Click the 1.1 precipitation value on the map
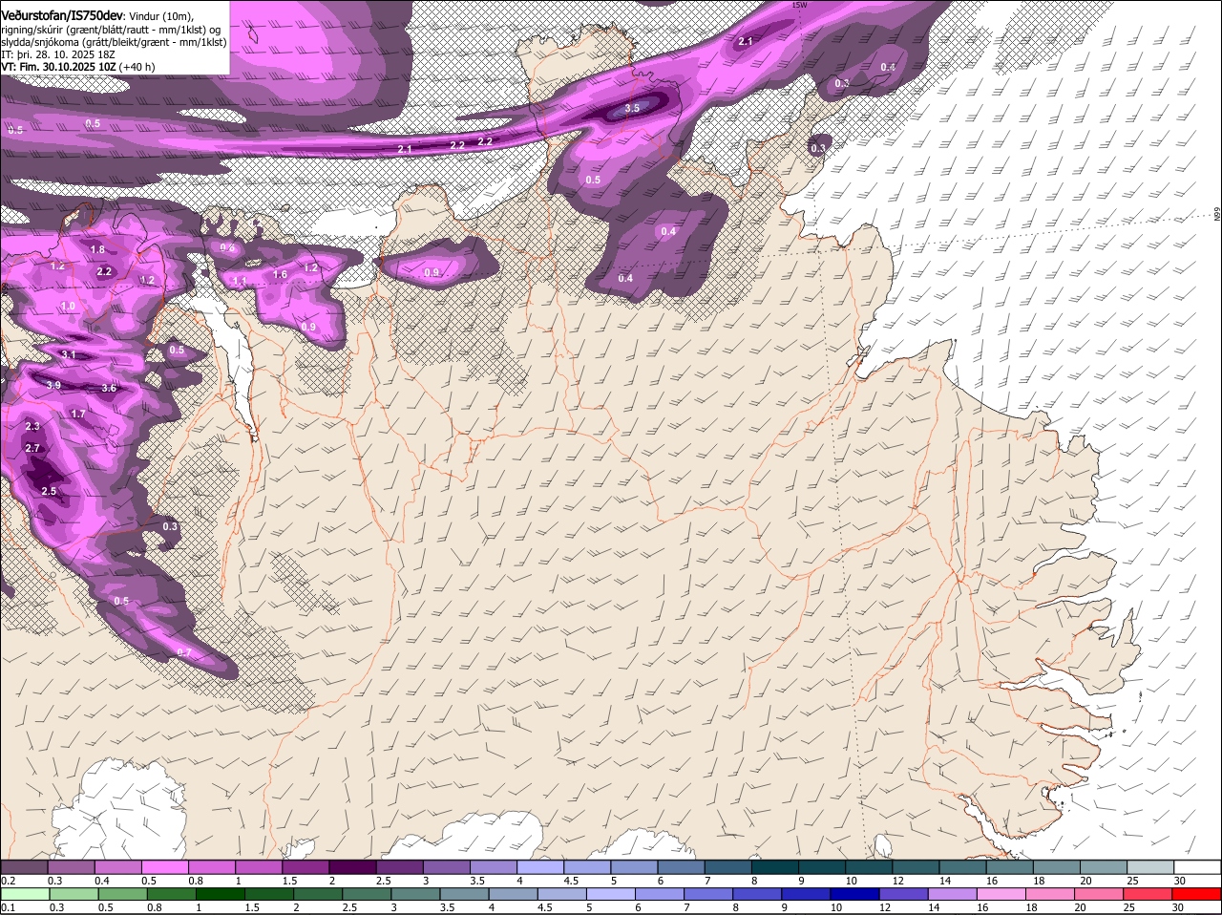 tap(240, 281)
